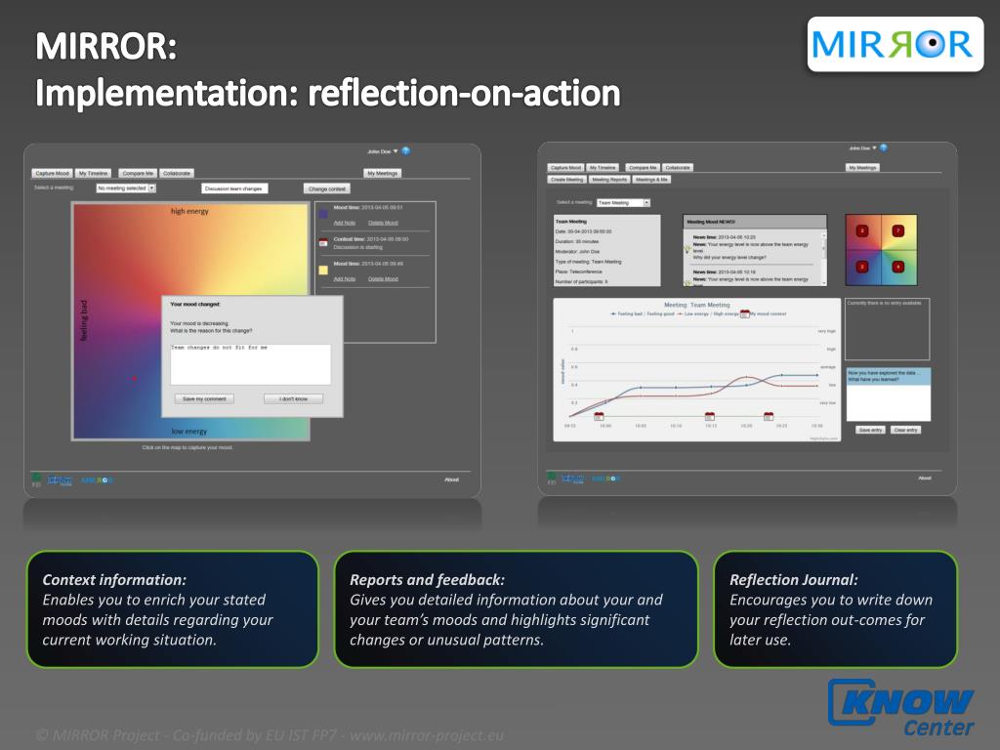Select Collaborate tab in right screenshot
Image resolution: width=1000 pixels, height=750 pixels.
pyautogui.click(x=678, y=168)
